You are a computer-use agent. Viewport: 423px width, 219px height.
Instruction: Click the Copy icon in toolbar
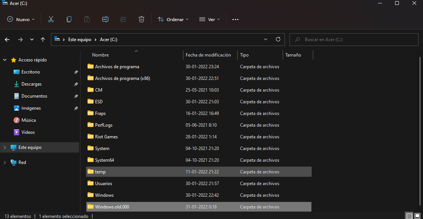[69, 19]
